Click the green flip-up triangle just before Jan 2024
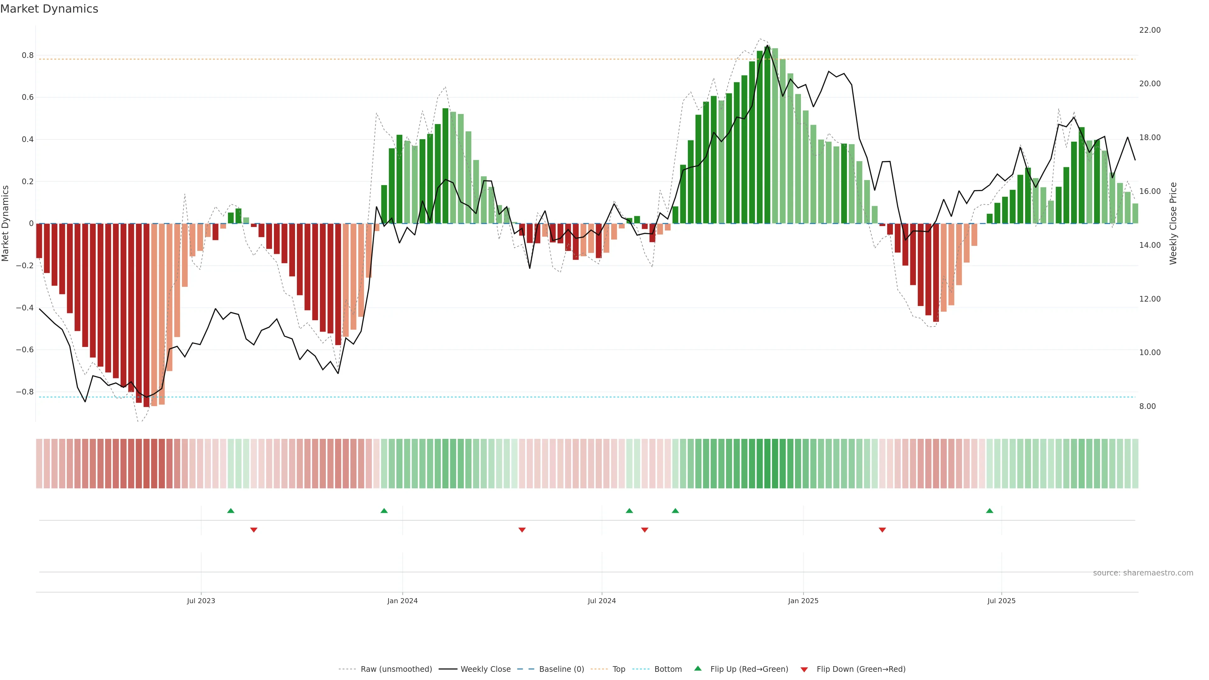 point(384,511)
